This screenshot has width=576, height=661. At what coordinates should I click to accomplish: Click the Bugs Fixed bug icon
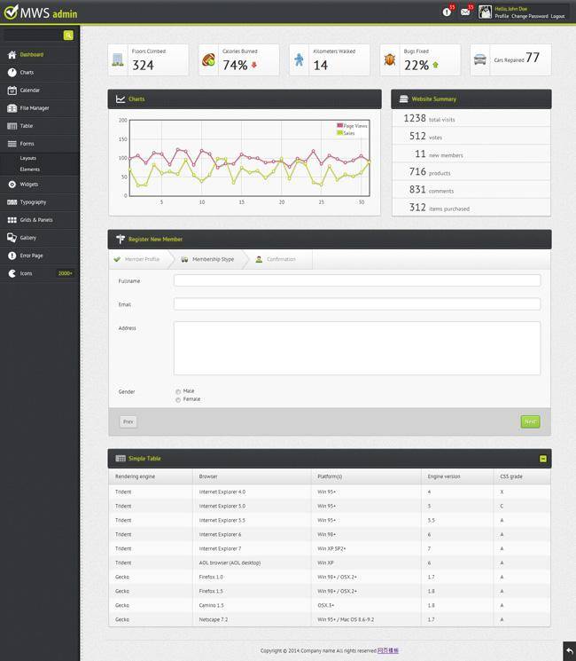pyautogui.click(x=390, y=60)
